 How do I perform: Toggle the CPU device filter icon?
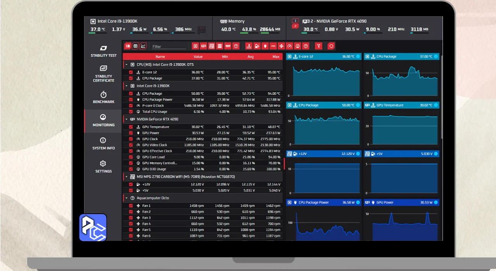point(196,46)
